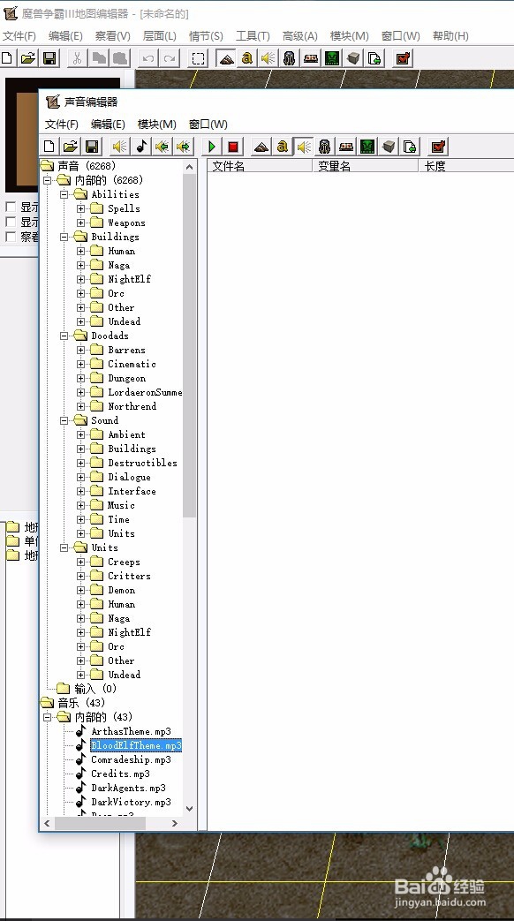Click New file icon in Sound Editor toolbar
This screenshot has height=921, width=514.
click(x=49, y=147)
